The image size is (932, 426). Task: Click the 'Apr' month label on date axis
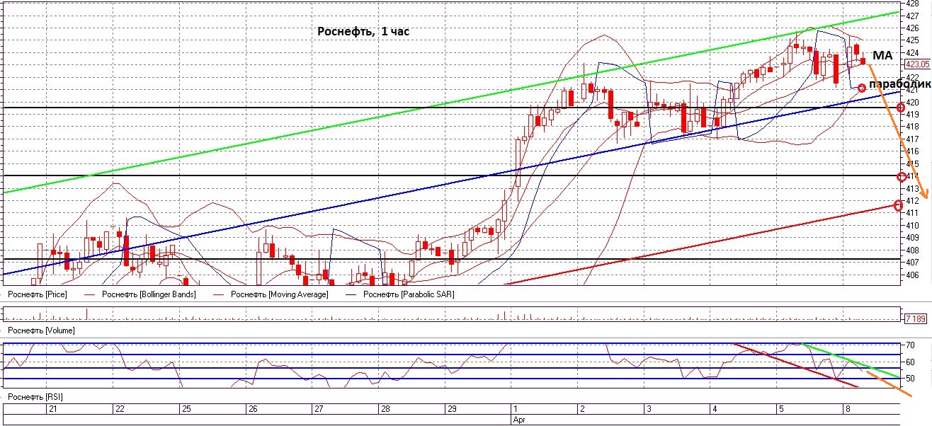[520, 420]
